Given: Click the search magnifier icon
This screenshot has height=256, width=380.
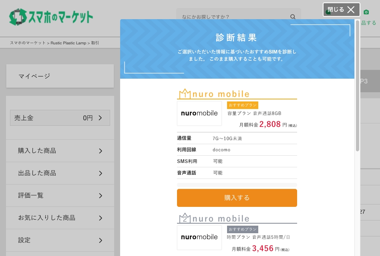Looking at the screenshot, I should click(293, 17).
